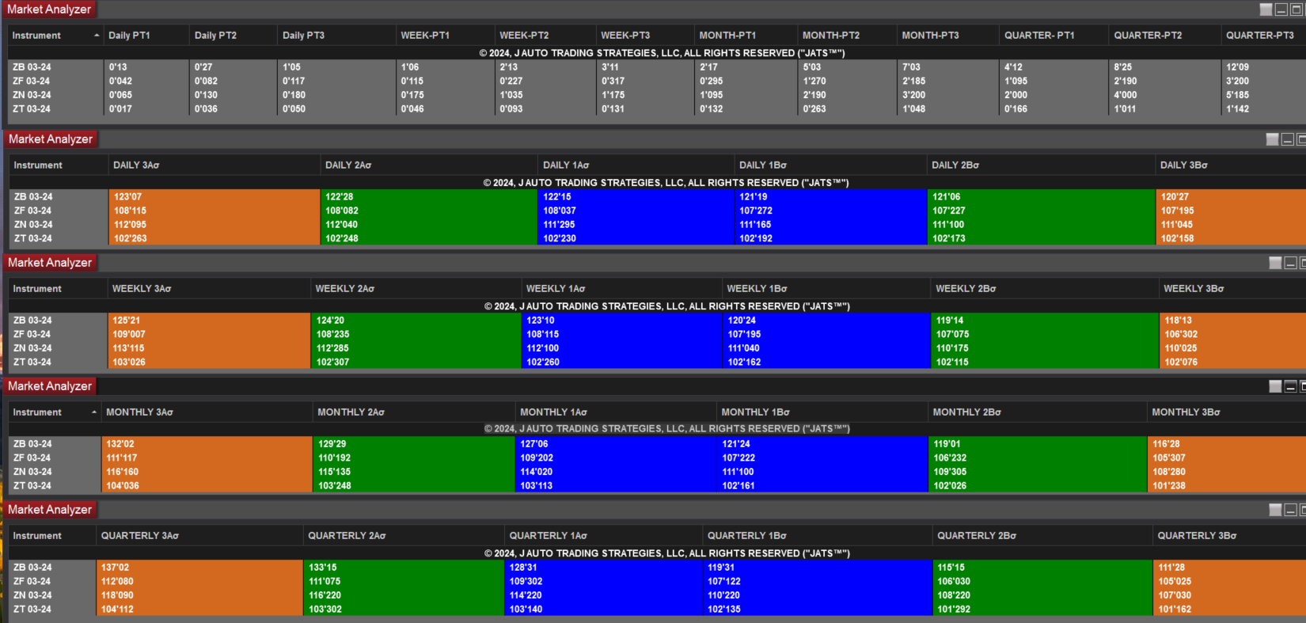This screenshot has height=623, width=1306.
Task: Minimize the DAILY 3Aσ Market Analyzer window
Action: [1288, 139]
